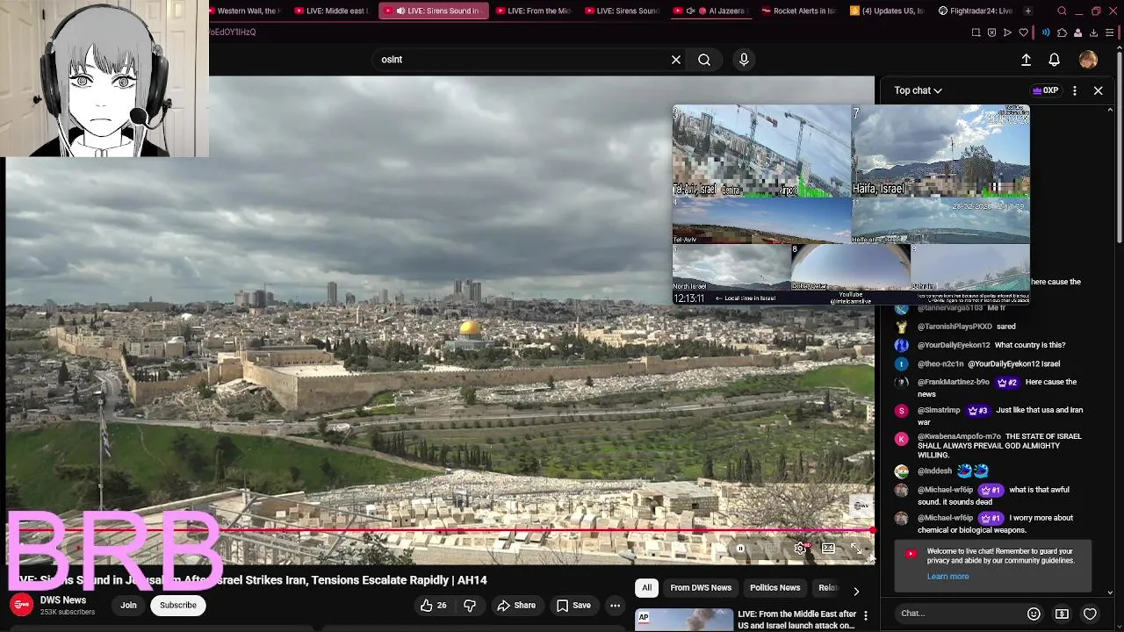Open @YourDailyEyekon12 chat username
The image size is (1124, 632).
[x=954, y=345]
